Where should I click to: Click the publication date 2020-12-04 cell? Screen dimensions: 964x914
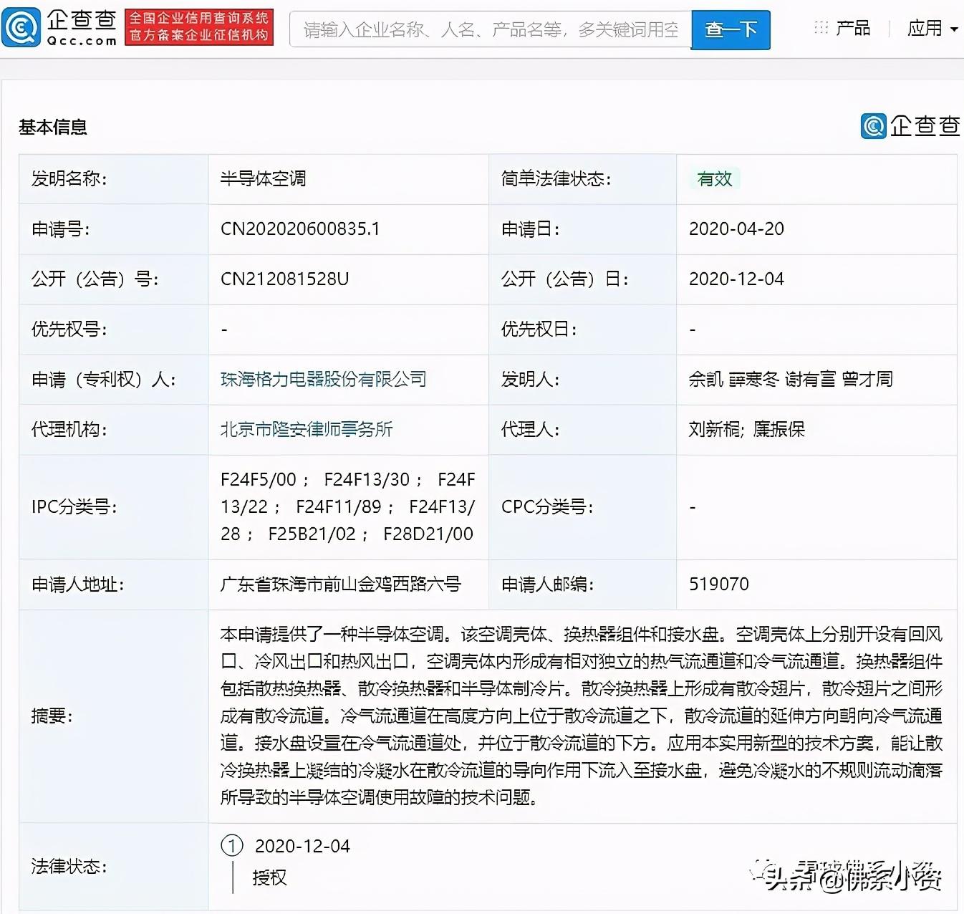816,279
